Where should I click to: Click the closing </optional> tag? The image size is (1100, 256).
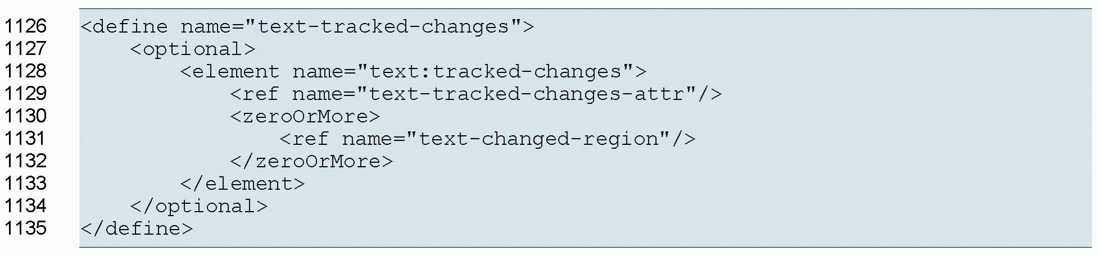199,207
